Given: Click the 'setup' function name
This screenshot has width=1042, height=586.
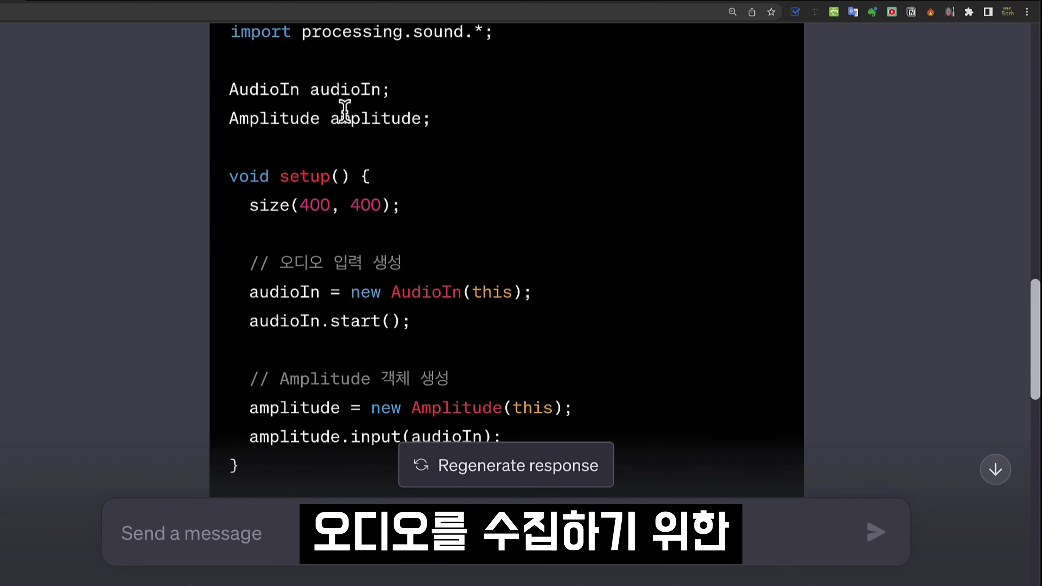Looking at the screenshot, I should point(305,176).
